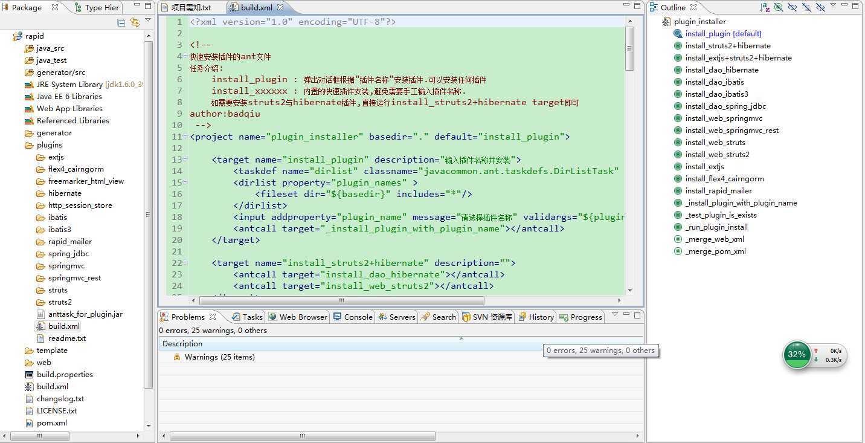This screenshot has height=443, width=865.
Task: Switch to the Console tab
Action: [x=353, y=317]
